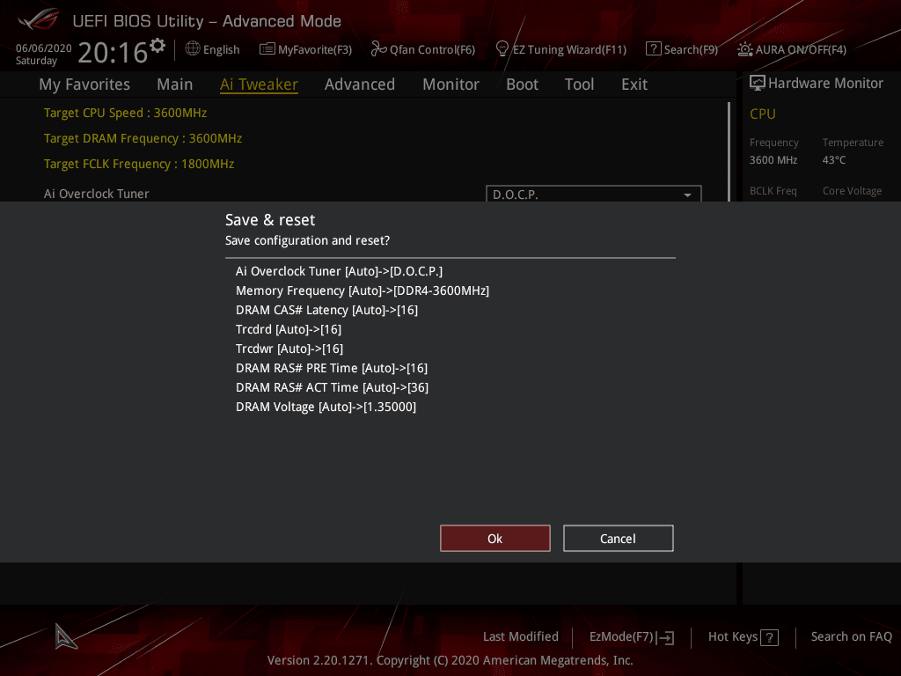This screenshot has height=676, width=901.
Task: Click the AURA lighting icon
Action: [x=744, y=49]
